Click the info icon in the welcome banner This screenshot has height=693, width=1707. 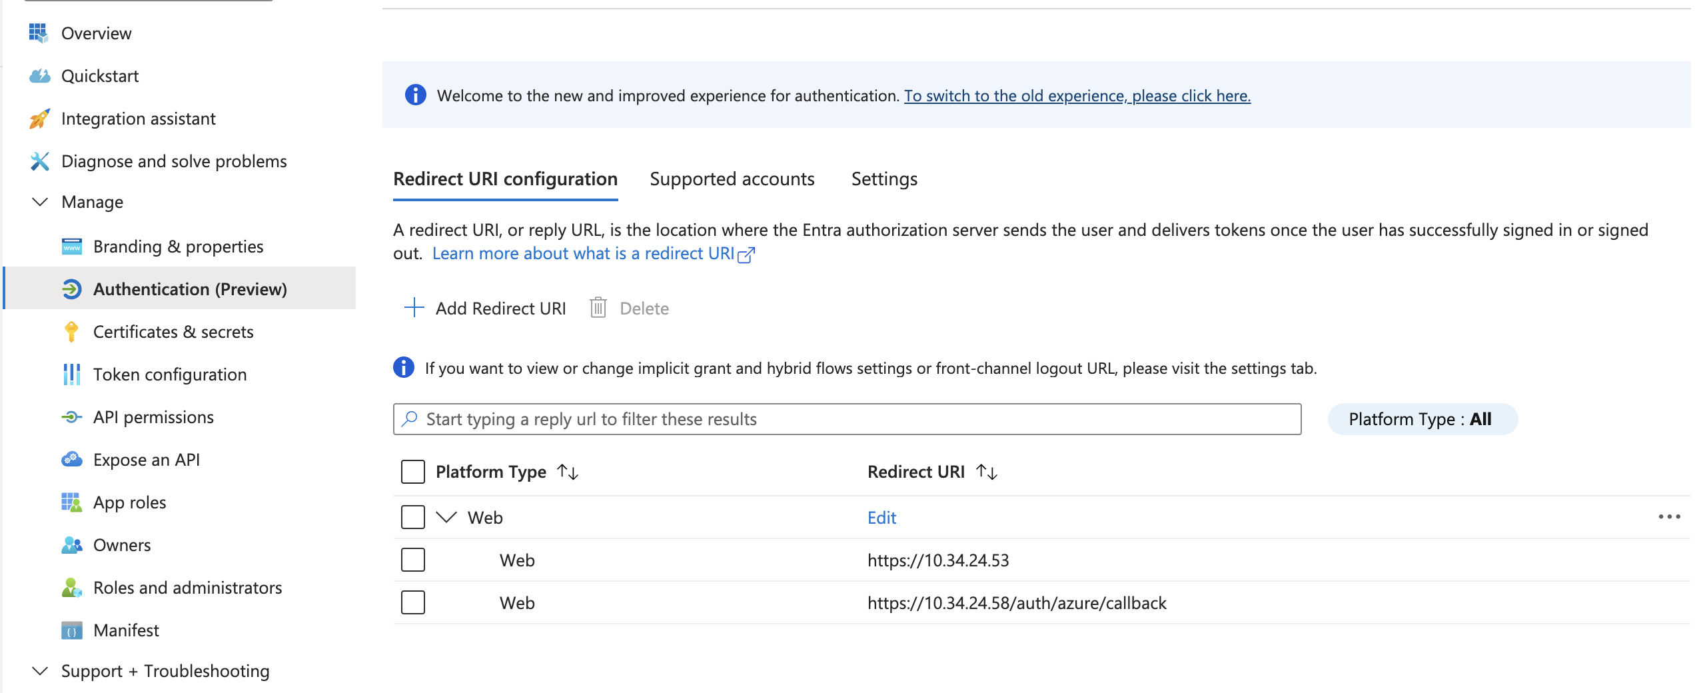pos(415,95)
